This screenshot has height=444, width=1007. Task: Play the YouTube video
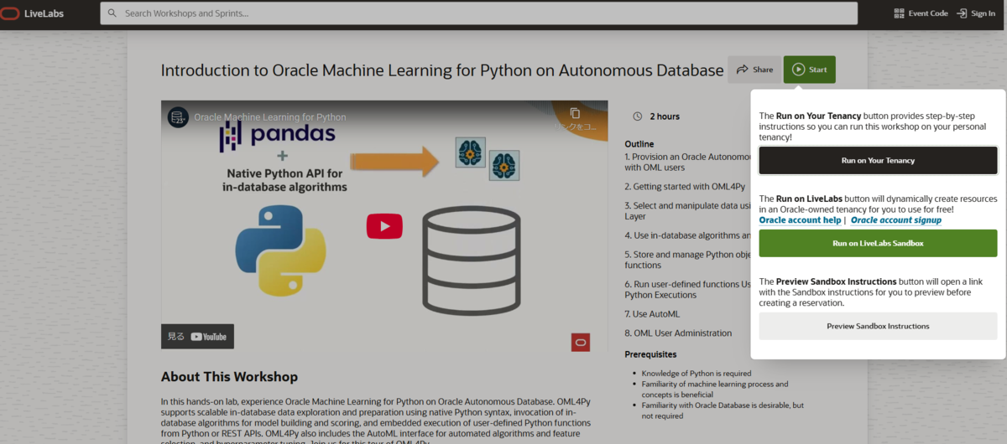[x=384, y=226]
